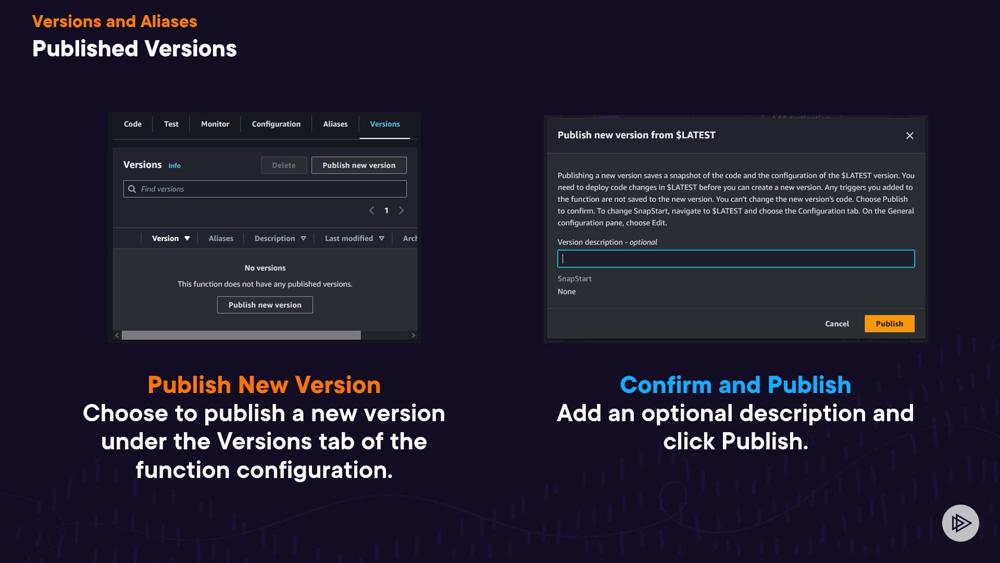Open the Configuration tab
1000x563 pixels.
276,124
